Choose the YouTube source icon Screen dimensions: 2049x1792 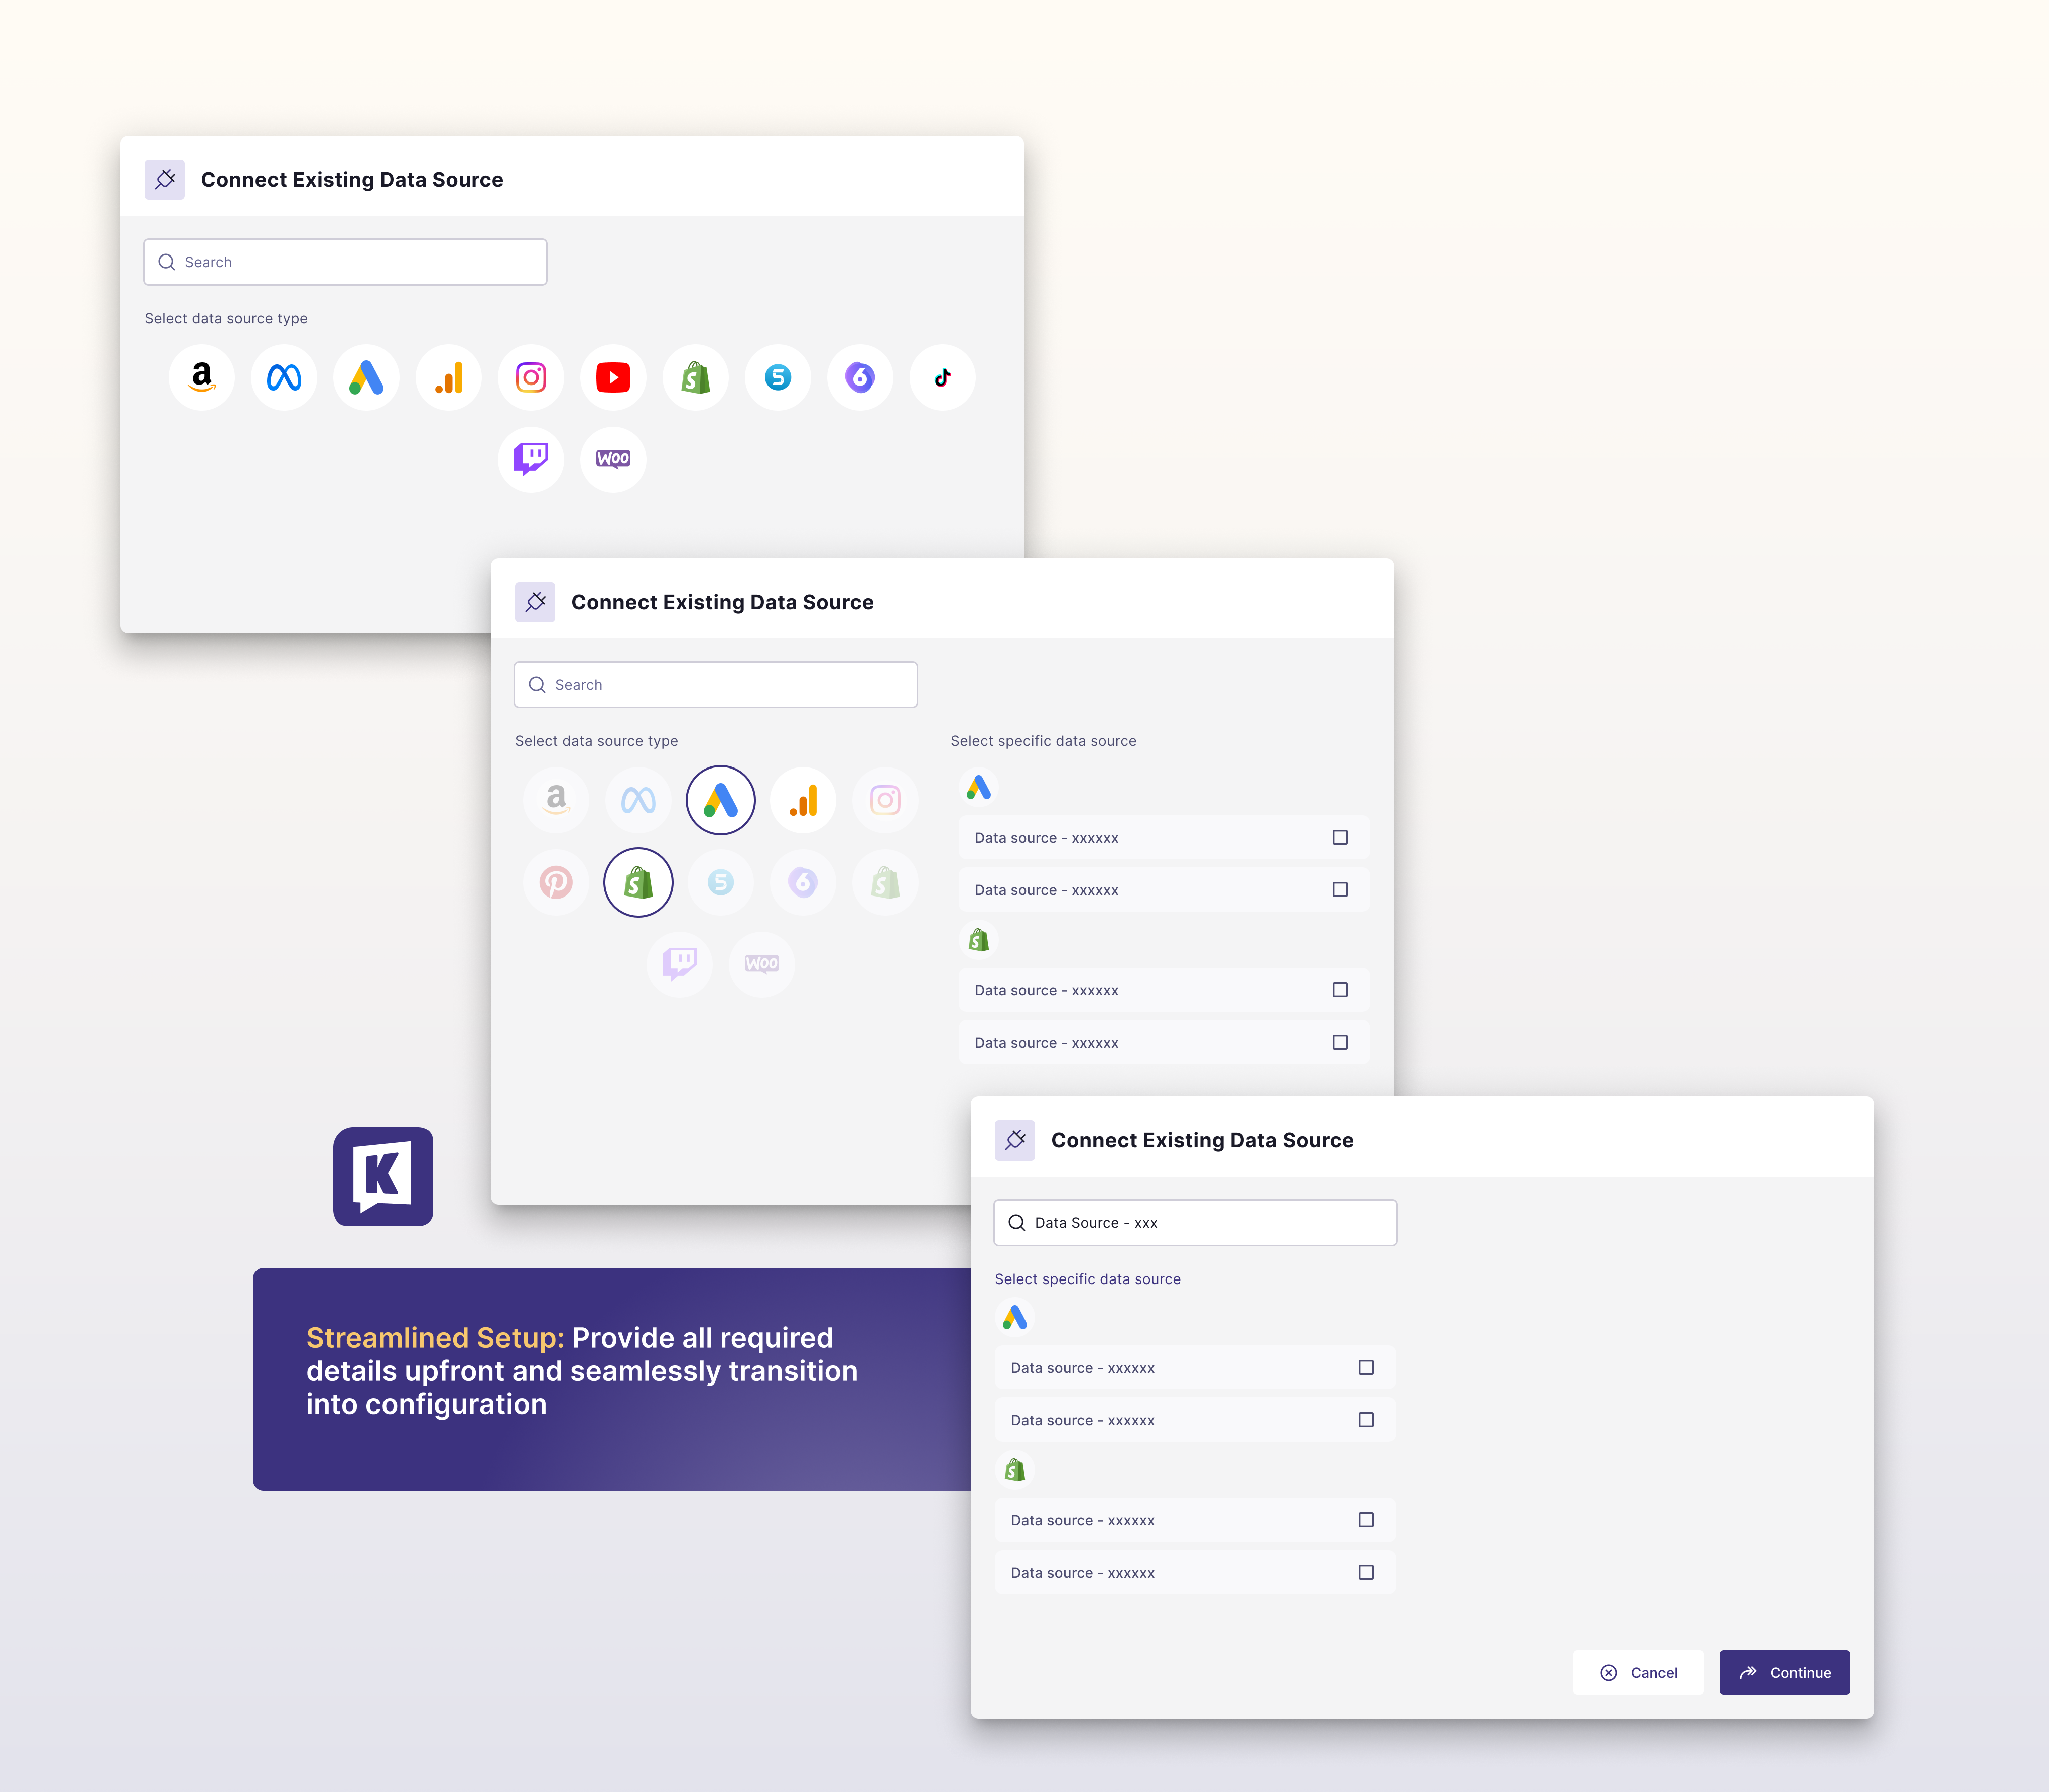click(x=613, y=377)
